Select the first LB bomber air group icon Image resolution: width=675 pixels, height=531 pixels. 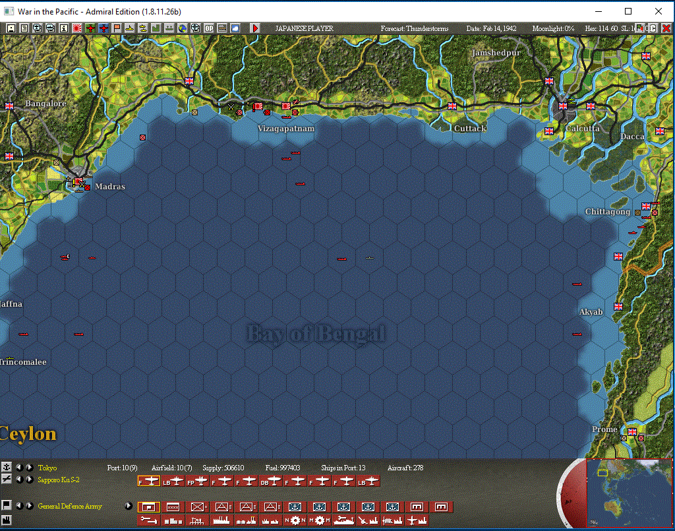(173, 482)
